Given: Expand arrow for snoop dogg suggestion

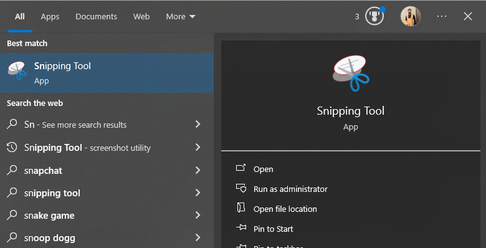Looking at the screenshot, I should point(198,237).
